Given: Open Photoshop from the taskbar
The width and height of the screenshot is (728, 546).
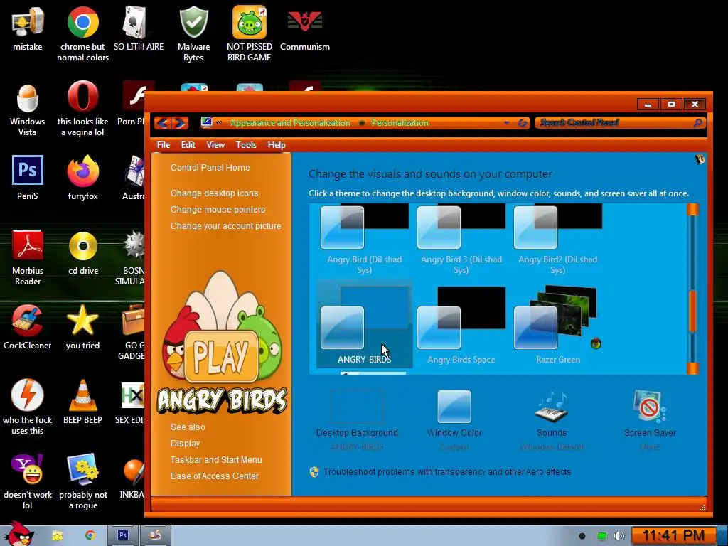Looking at the screenshot, I should point(122,535).
